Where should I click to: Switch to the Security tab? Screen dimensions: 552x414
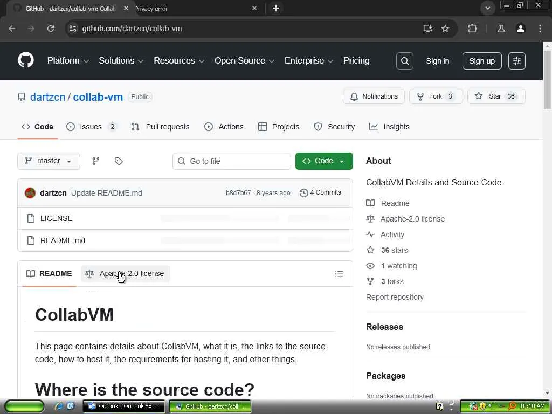point(334,127)
